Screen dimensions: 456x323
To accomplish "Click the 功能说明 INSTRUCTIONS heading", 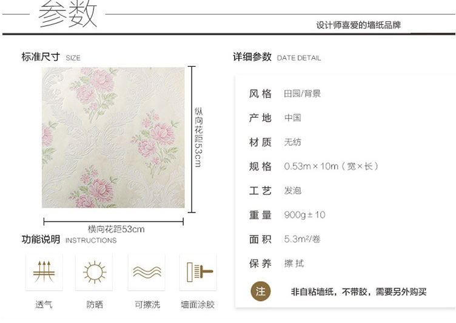I will 69,239.
